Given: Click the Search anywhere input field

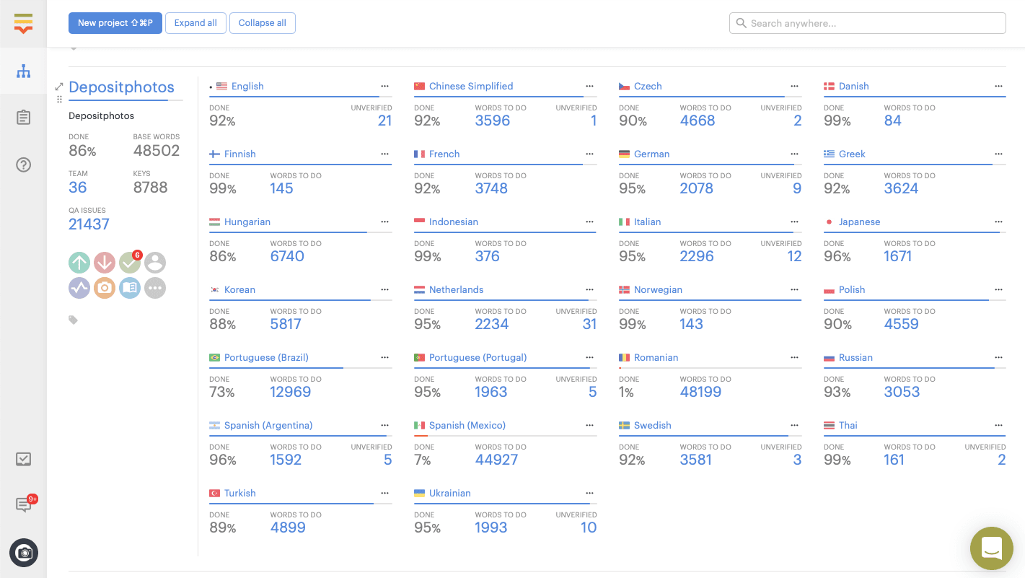Looking at the screenshot, I should (x=867, y=23).
